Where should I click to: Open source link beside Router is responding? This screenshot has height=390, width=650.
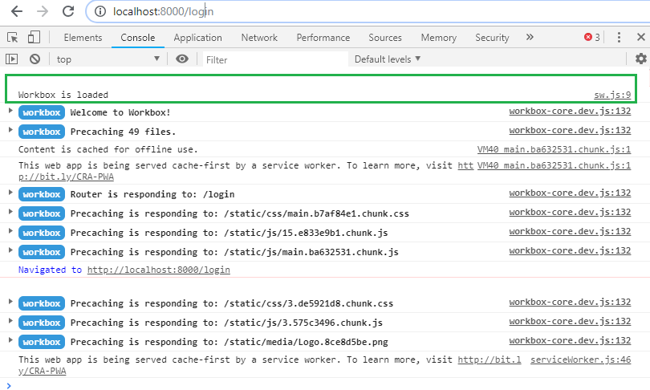click(570, 193)
